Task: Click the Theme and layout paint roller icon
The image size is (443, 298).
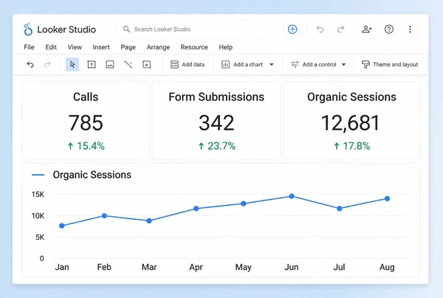Action: 365,65
